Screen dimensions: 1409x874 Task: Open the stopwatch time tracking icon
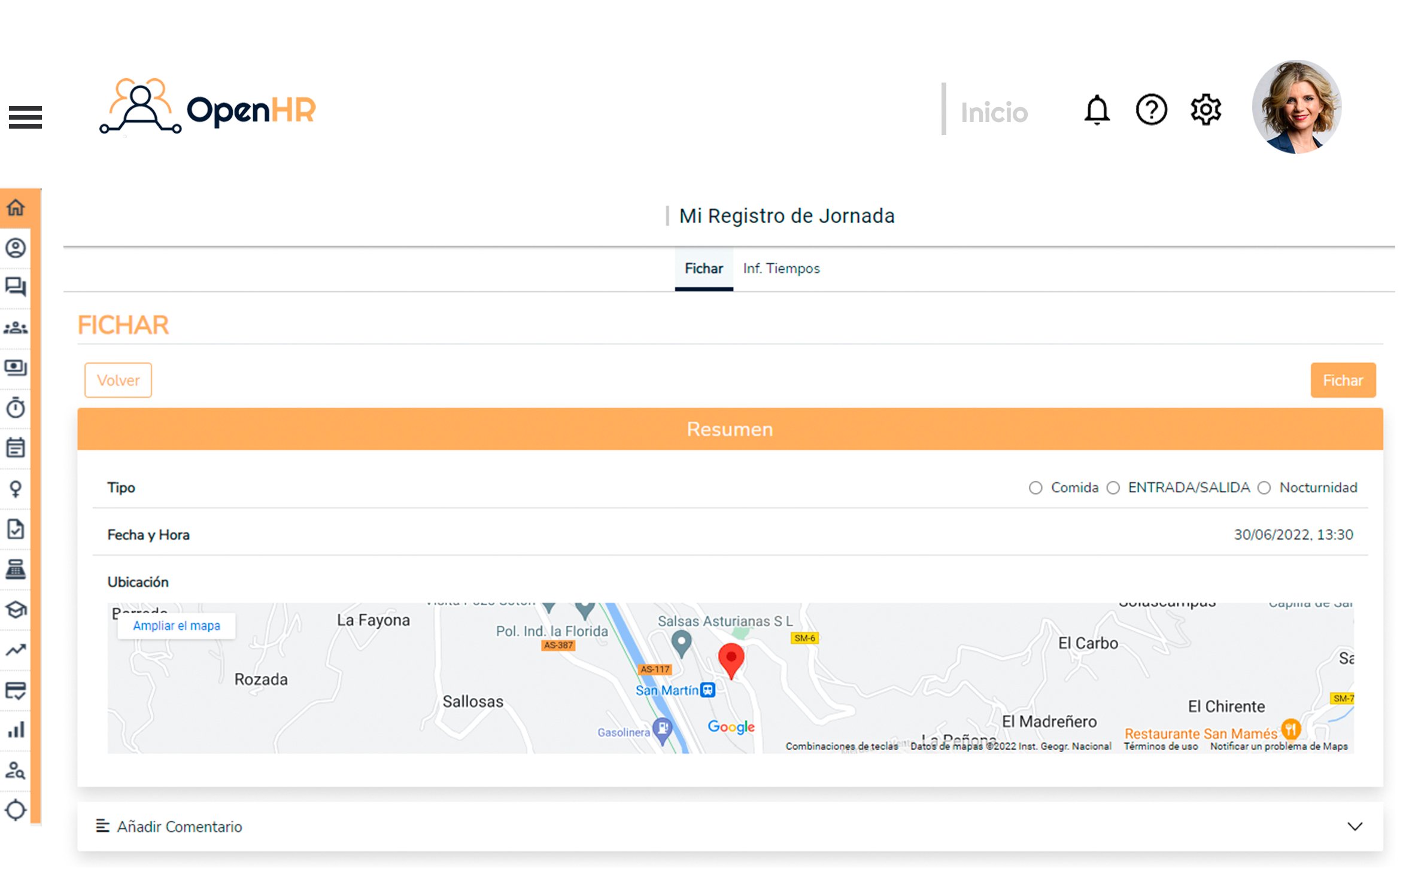[x=16, y=407]
